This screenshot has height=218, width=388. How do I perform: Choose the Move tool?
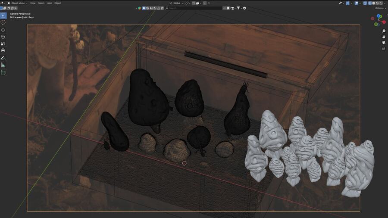3,30
